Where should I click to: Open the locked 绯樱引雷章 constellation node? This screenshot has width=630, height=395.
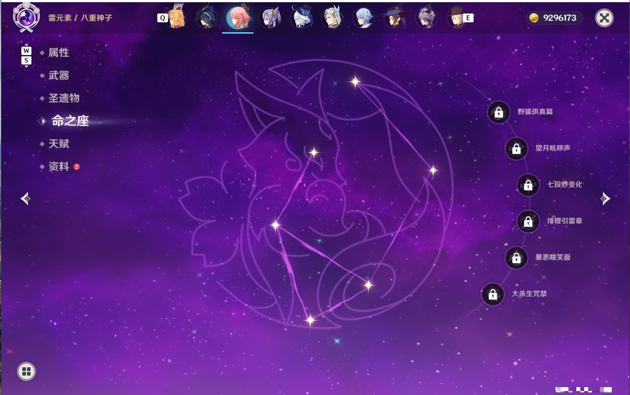528,221
